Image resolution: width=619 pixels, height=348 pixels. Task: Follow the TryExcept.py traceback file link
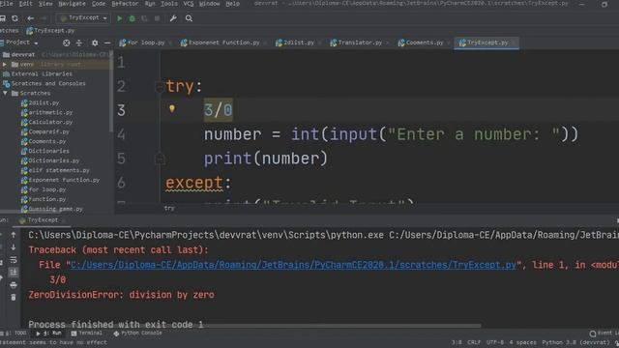[293, 265]
